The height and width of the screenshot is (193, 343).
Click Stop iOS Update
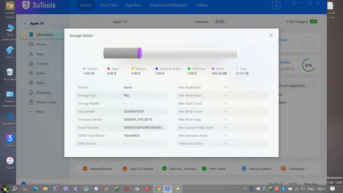point(138,169)
